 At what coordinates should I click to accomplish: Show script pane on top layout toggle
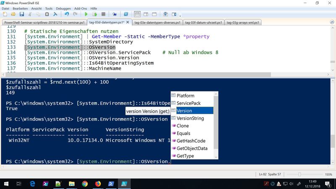pos(137,14)
